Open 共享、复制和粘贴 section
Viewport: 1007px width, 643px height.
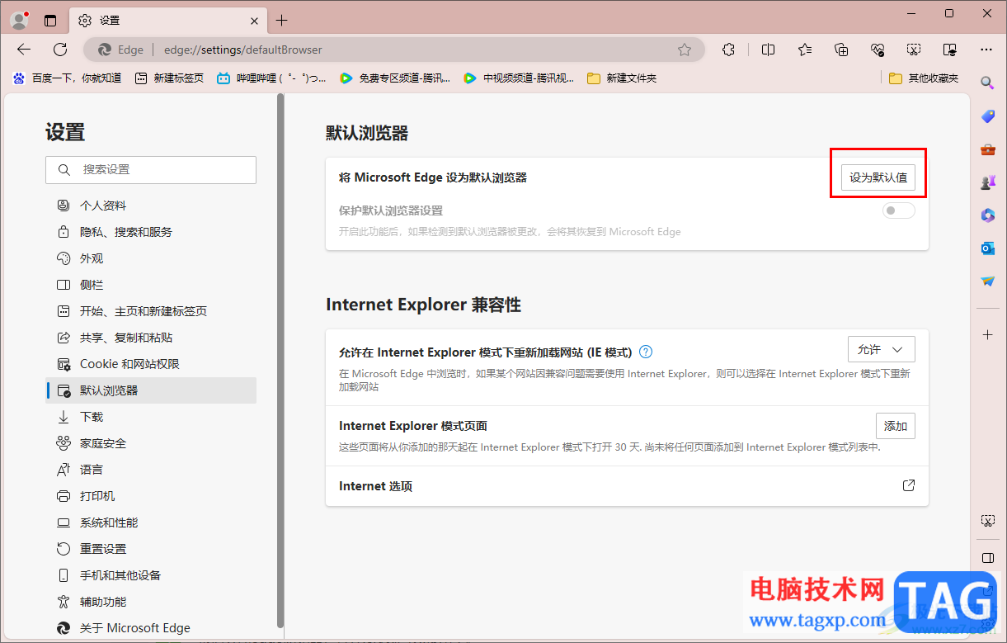click(x=151, y=338)
